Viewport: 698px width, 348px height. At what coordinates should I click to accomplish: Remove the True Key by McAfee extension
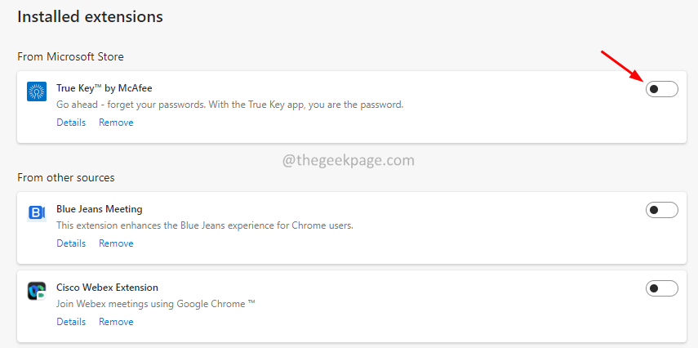[116, 123]
